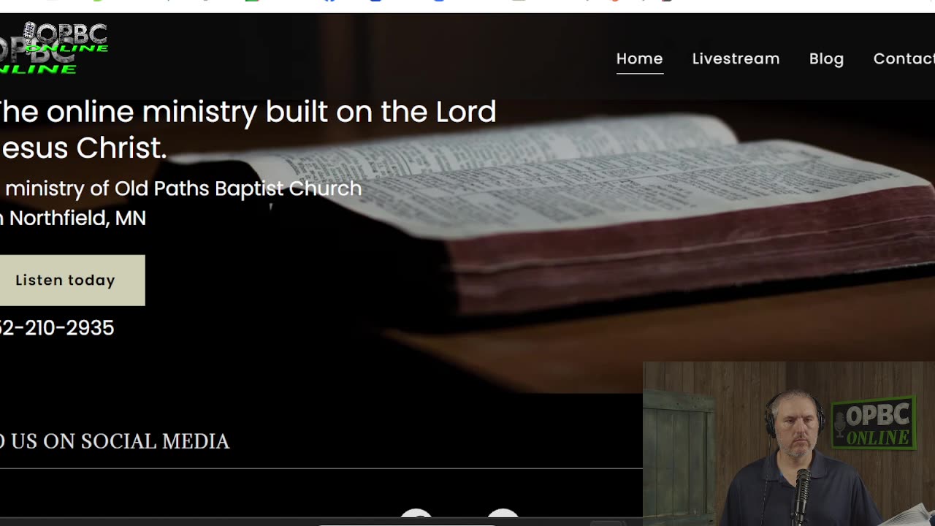Open the right social media circle icon
Viewport: 935px width, 526px height.
pyautogui.click(x=503, y=515)
